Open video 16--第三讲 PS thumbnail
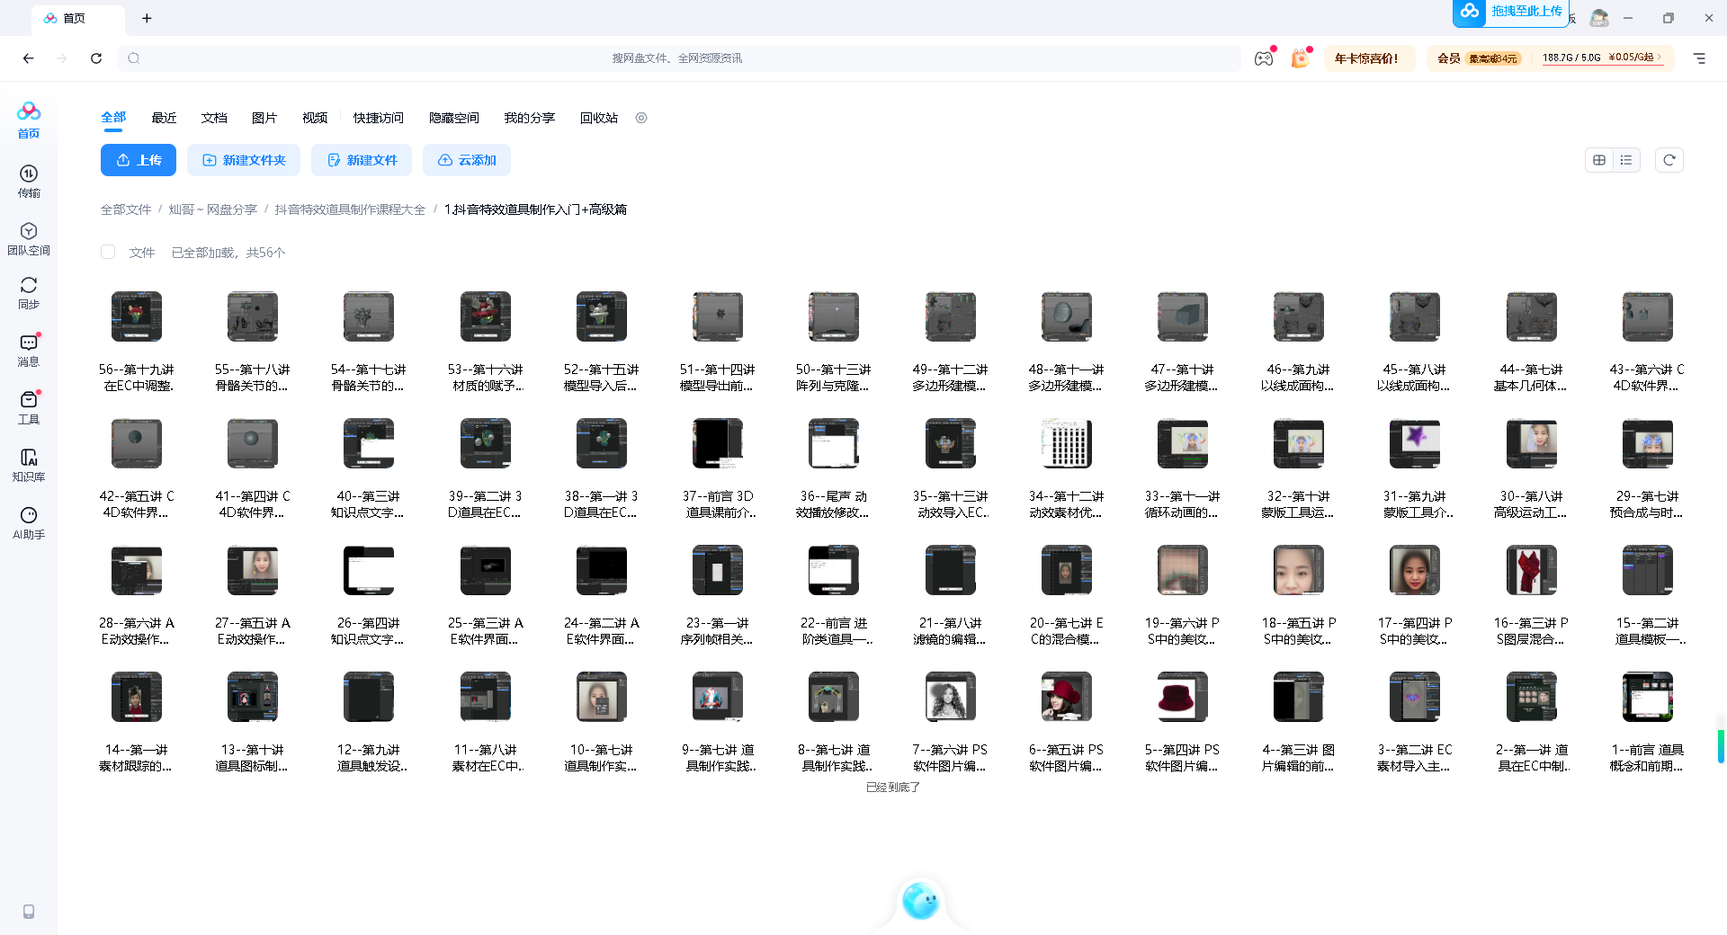The height and width of the screenshot is (935, 1727). point(1532,570)
